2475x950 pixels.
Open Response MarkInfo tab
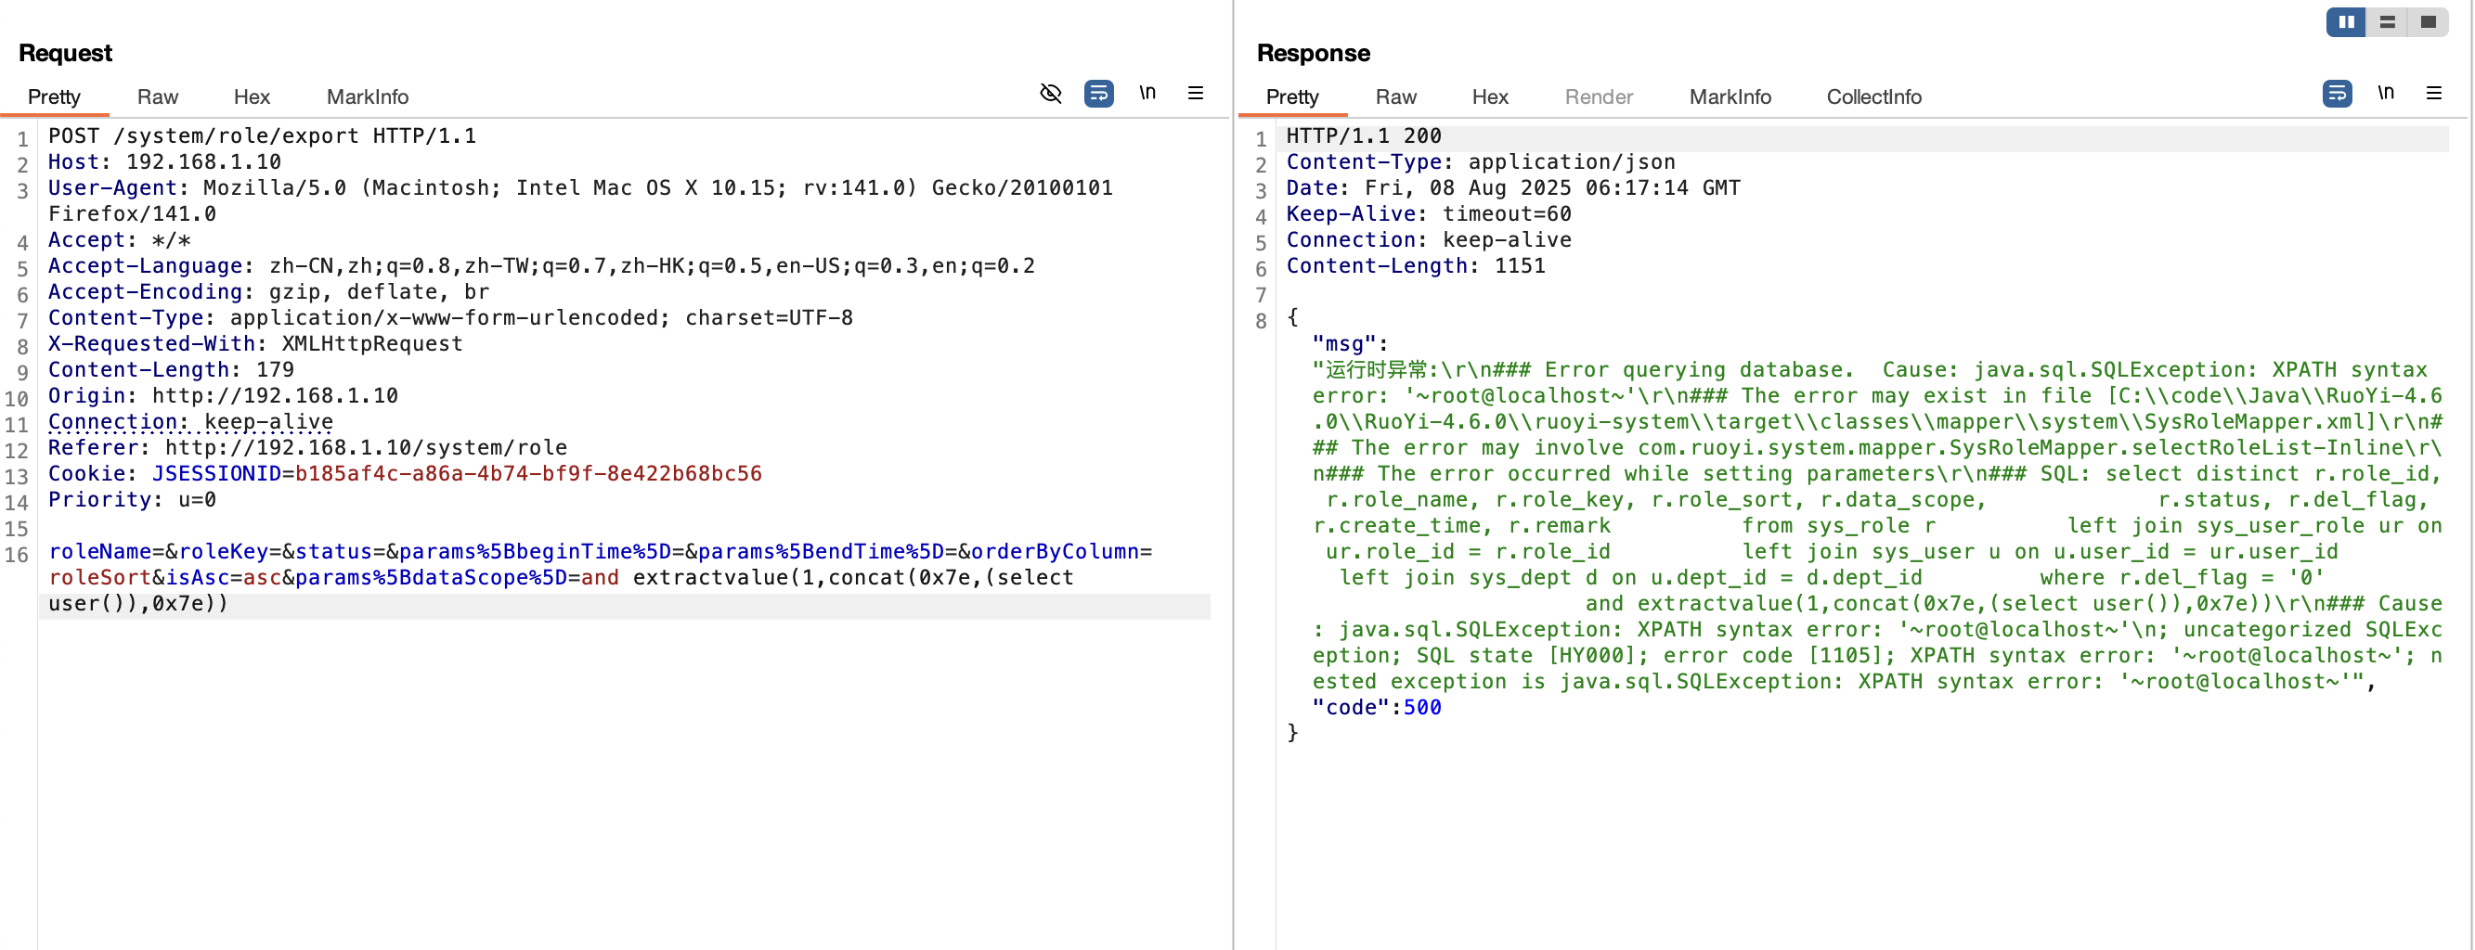1730,97
